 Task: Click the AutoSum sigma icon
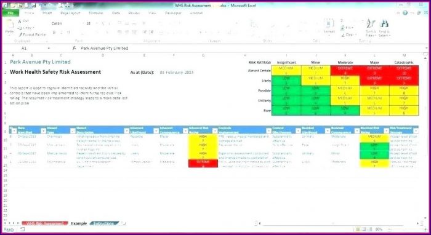point(342,20)
